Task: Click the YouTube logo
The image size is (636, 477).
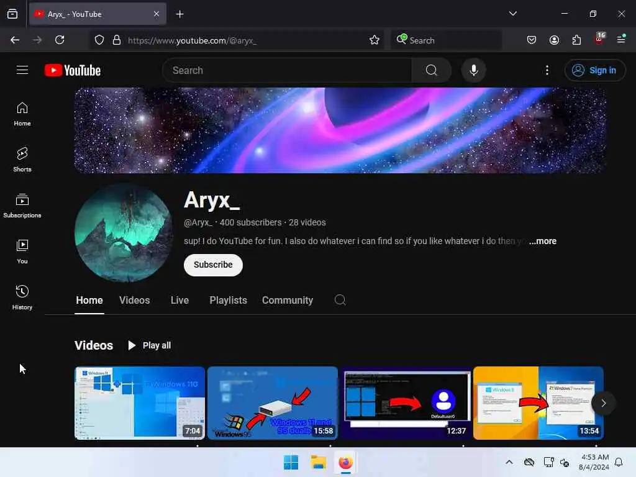Action: [73, 70]
